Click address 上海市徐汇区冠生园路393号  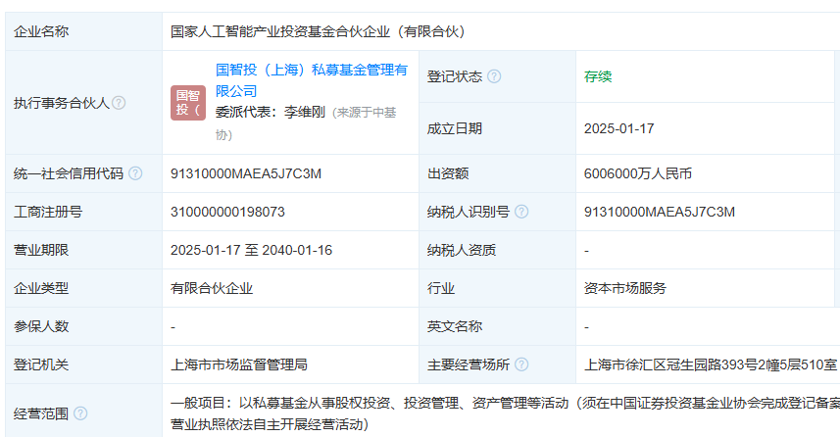coord(670,364)
